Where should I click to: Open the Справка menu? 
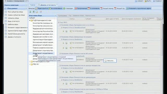pos(158,1)
